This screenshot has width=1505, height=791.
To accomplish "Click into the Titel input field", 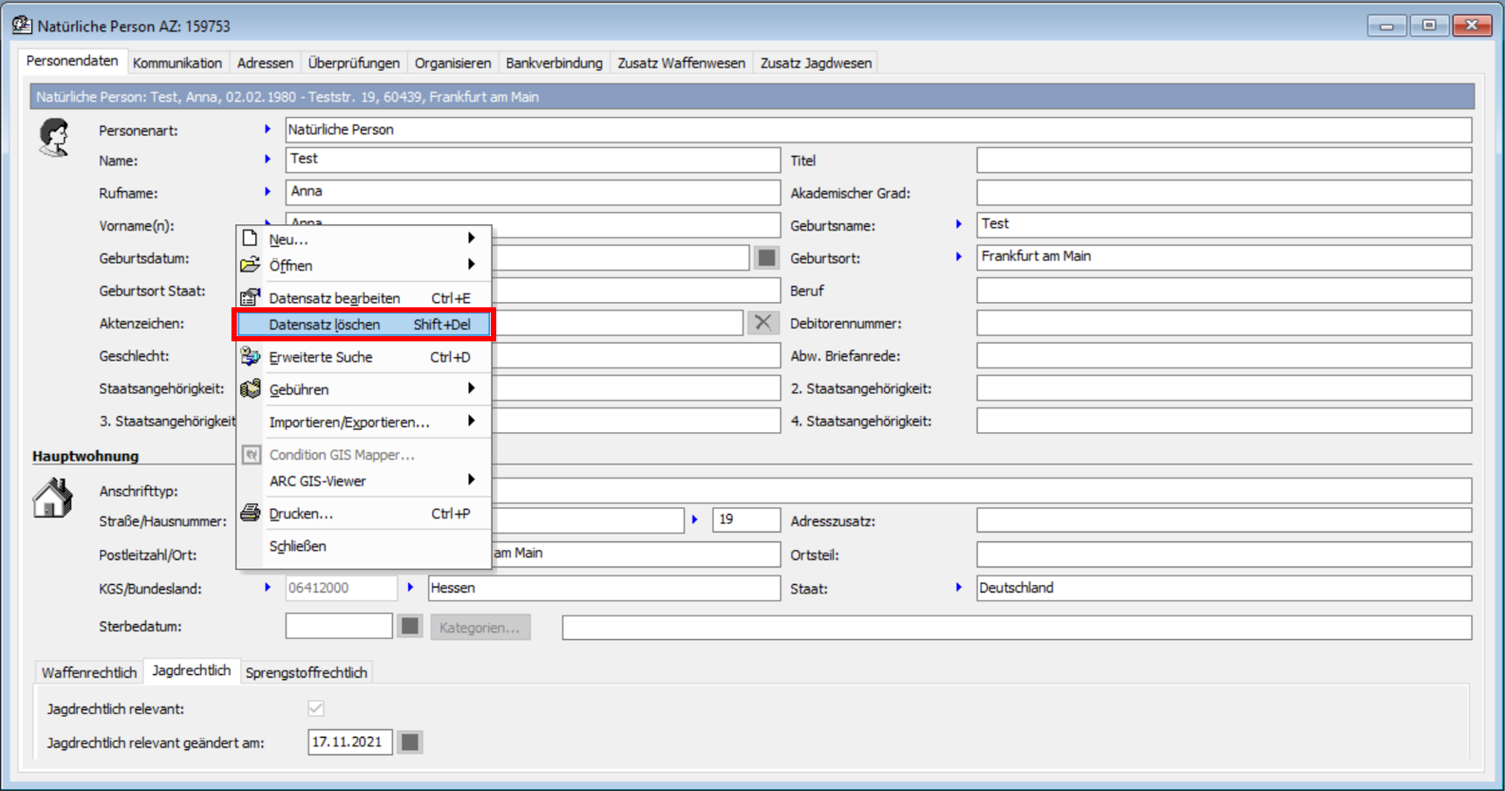I will coord(1223,161).
